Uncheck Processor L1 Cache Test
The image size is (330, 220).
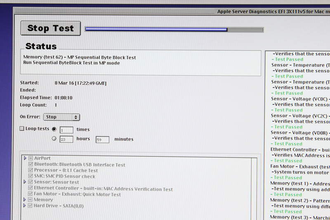click(31, 170)
